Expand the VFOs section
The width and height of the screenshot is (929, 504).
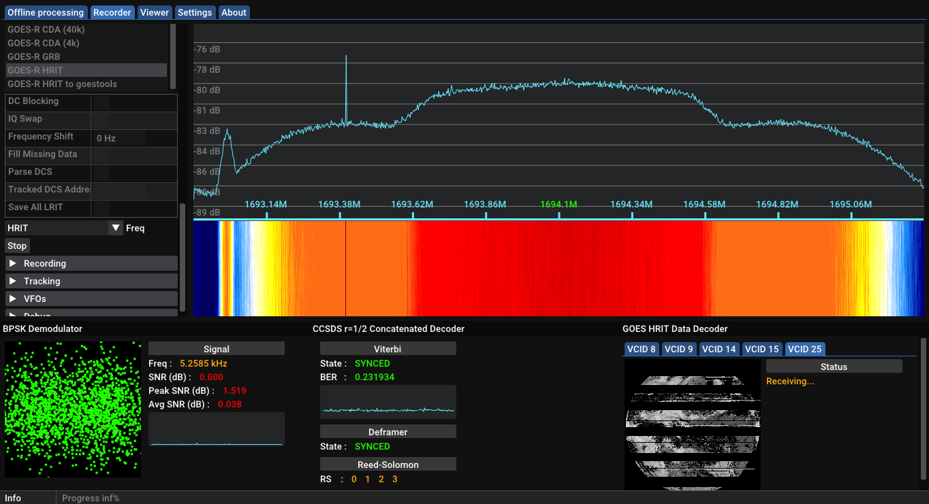[x=91, y=299]
